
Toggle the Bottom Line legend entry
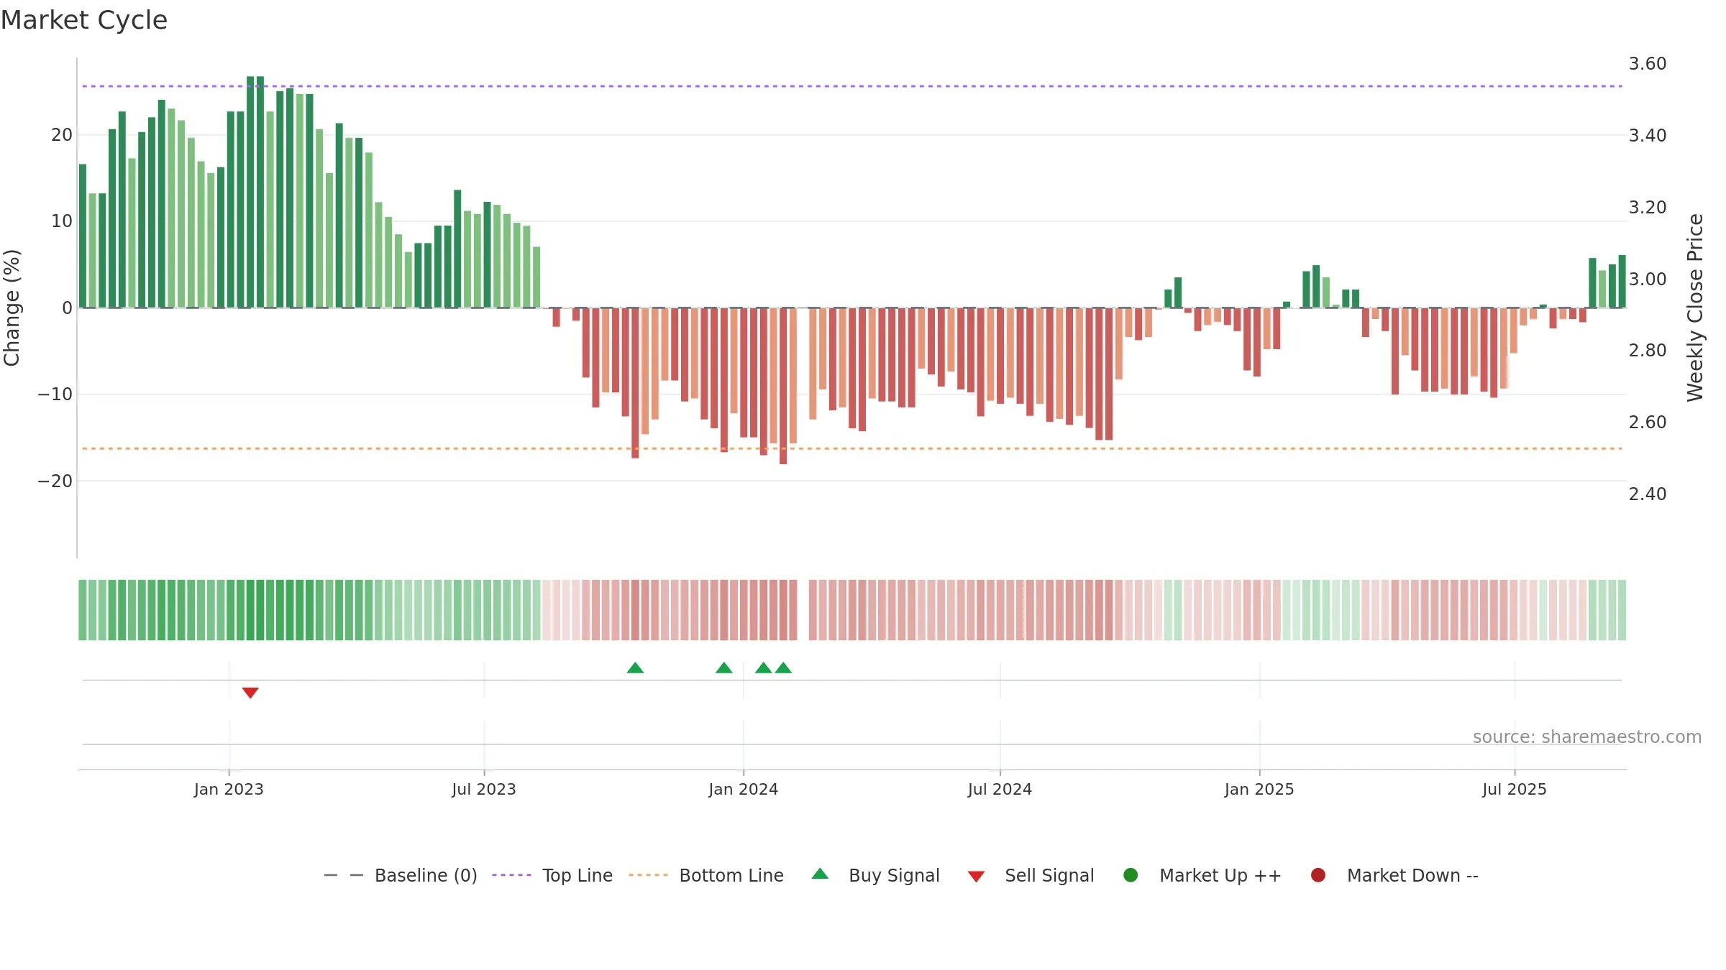point(706,875)
